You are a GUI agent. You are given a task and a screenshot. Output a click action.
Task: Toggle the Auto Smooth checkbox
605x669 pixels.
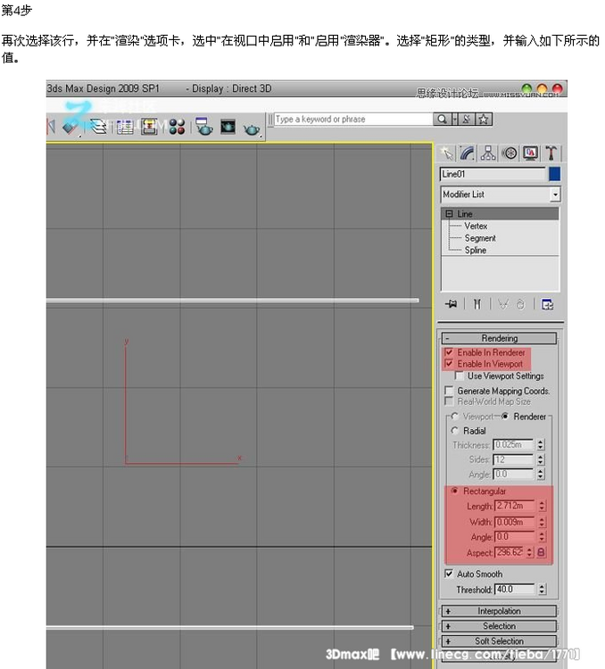point(449,574)
